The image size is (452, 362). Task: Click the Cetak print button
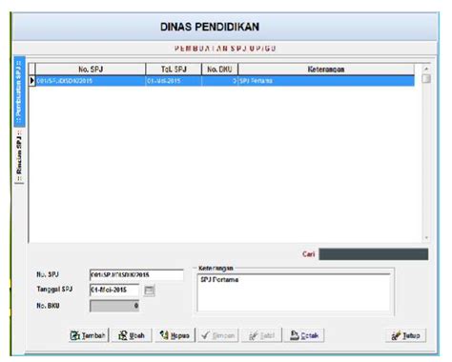pyautogui.click(x=304, y=335)
